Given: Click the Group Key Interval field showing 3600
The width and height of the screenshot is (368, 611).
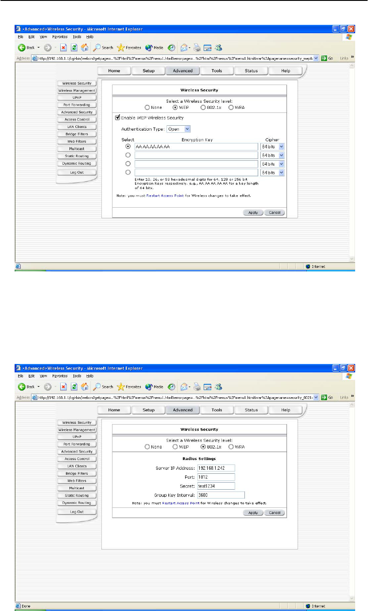Looking at the screenshot, I should (x=221, y=495).
